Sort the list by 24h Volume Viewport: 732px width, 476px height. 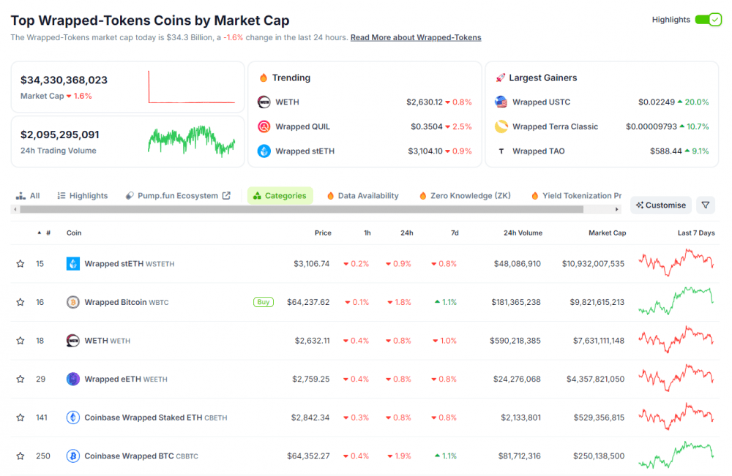click(523, 233)
